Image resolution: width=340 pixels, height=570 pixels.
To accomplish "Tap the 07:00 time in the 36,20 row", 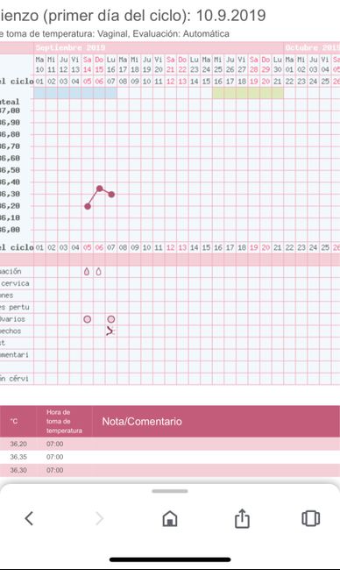I will (55, 444).
